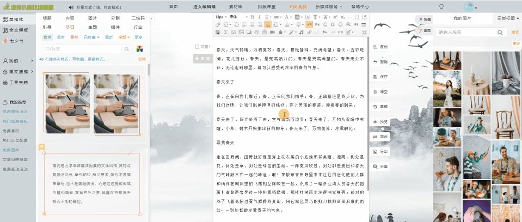This screenshot has height=222, width=522.
Task: Align text left
Action: coord(244,24)
